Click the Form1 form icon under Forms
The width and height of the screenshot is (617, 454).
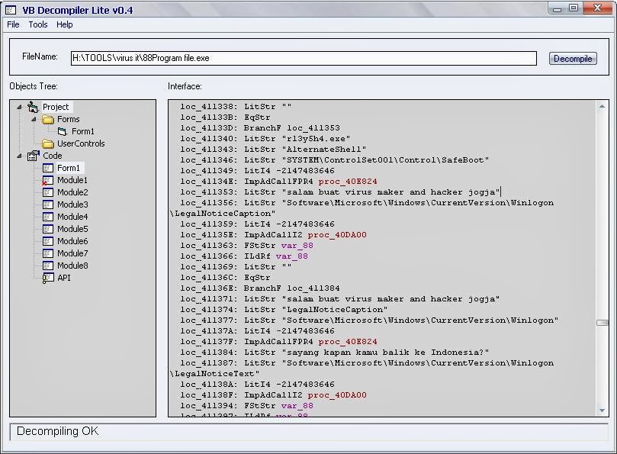63,131
